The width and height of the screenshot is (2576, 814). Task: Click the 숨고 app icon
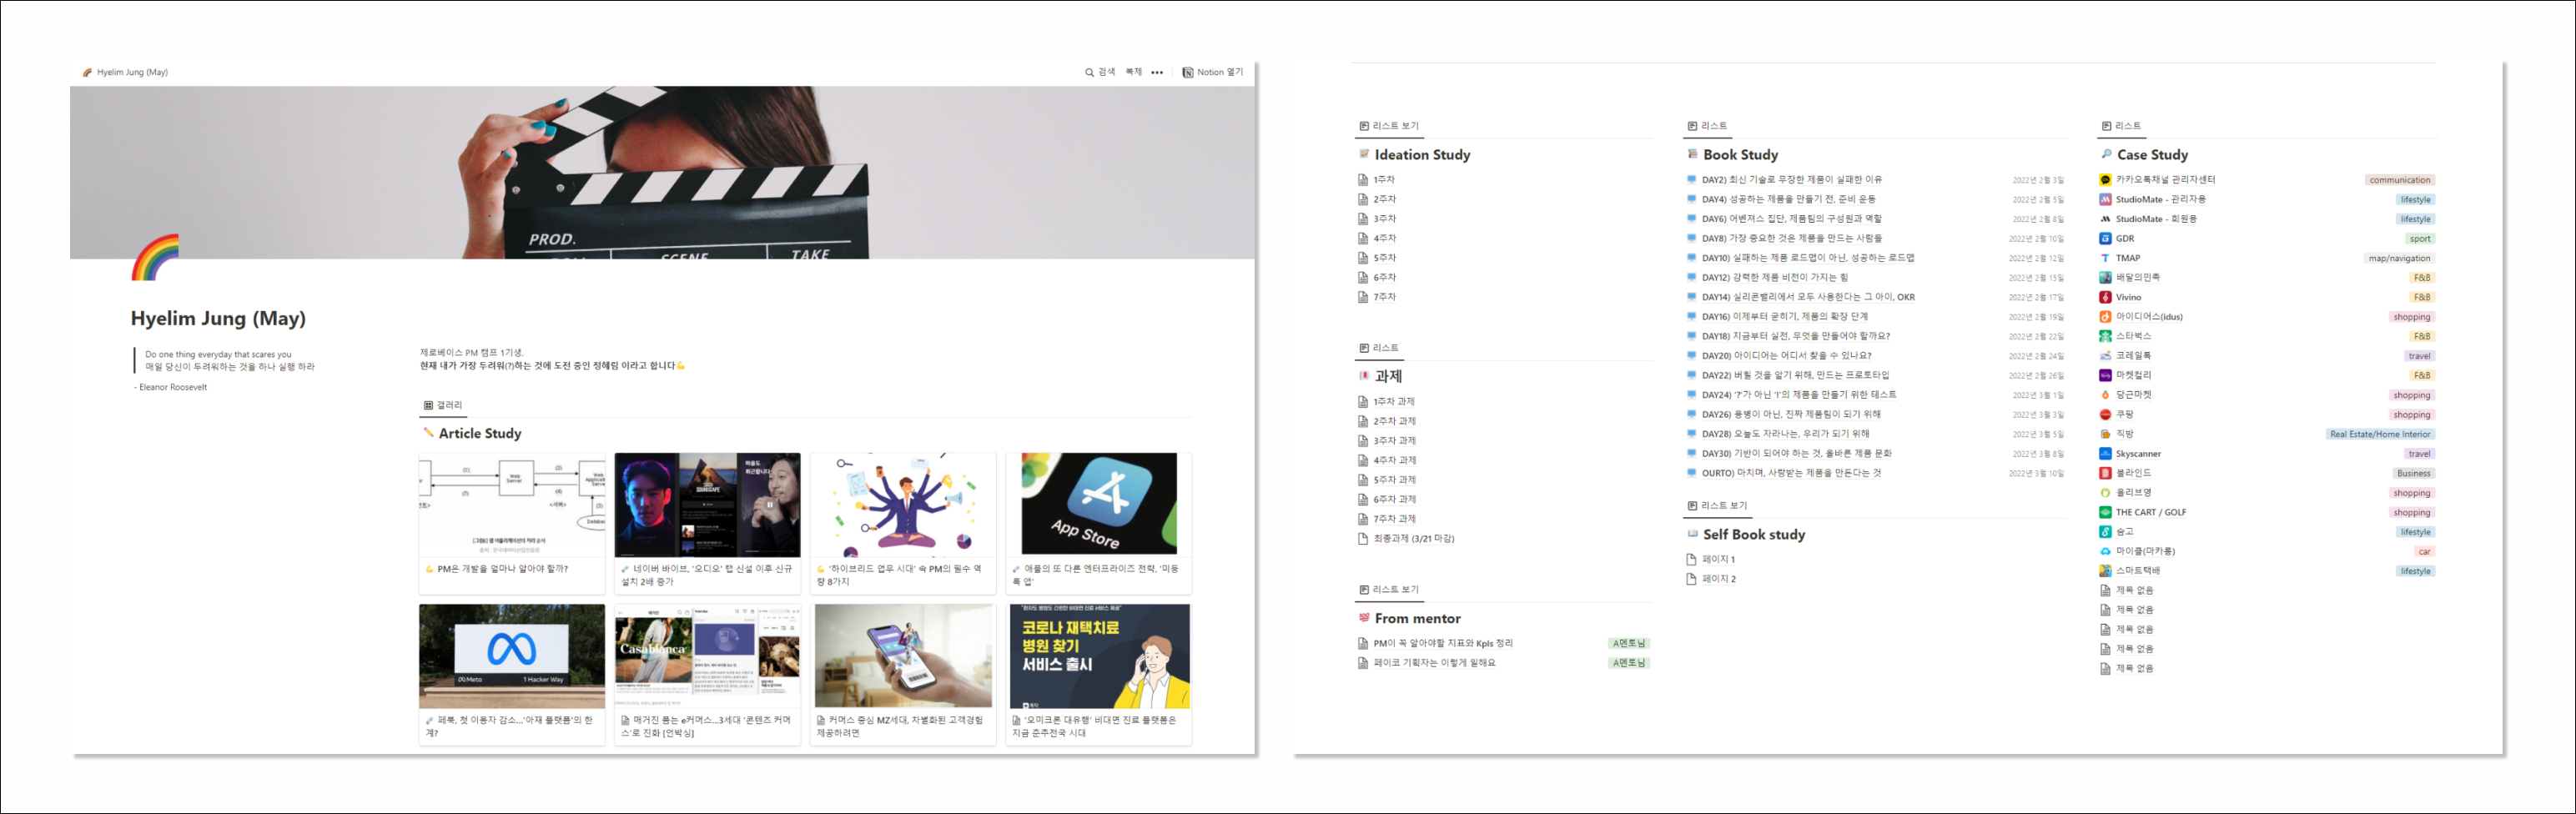tap(2105, 532)
